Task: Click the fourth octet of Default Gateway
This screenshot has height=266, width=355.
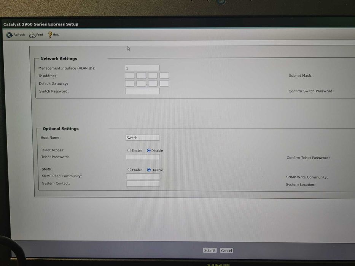Action: click(x=164, y=83)
